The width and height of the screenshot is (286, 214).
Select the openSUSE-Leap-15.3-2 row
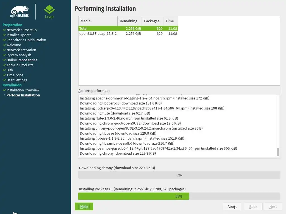click(x=128, y=33)
